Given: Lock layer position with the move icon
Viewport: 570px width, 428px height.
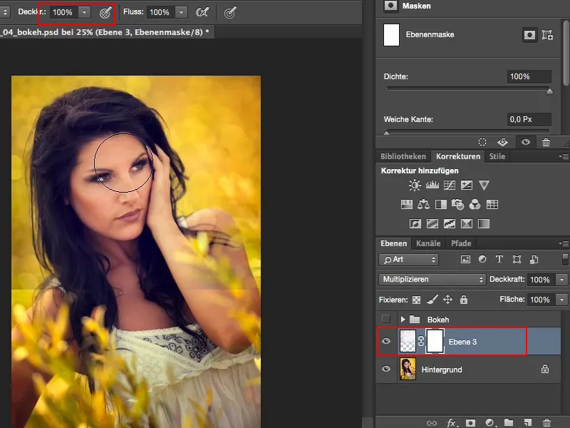Looking at the screenshot, I should [x=447, y=300].
